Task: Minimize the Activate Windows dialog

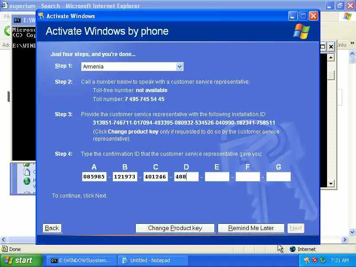Action: tap(293, 16)
